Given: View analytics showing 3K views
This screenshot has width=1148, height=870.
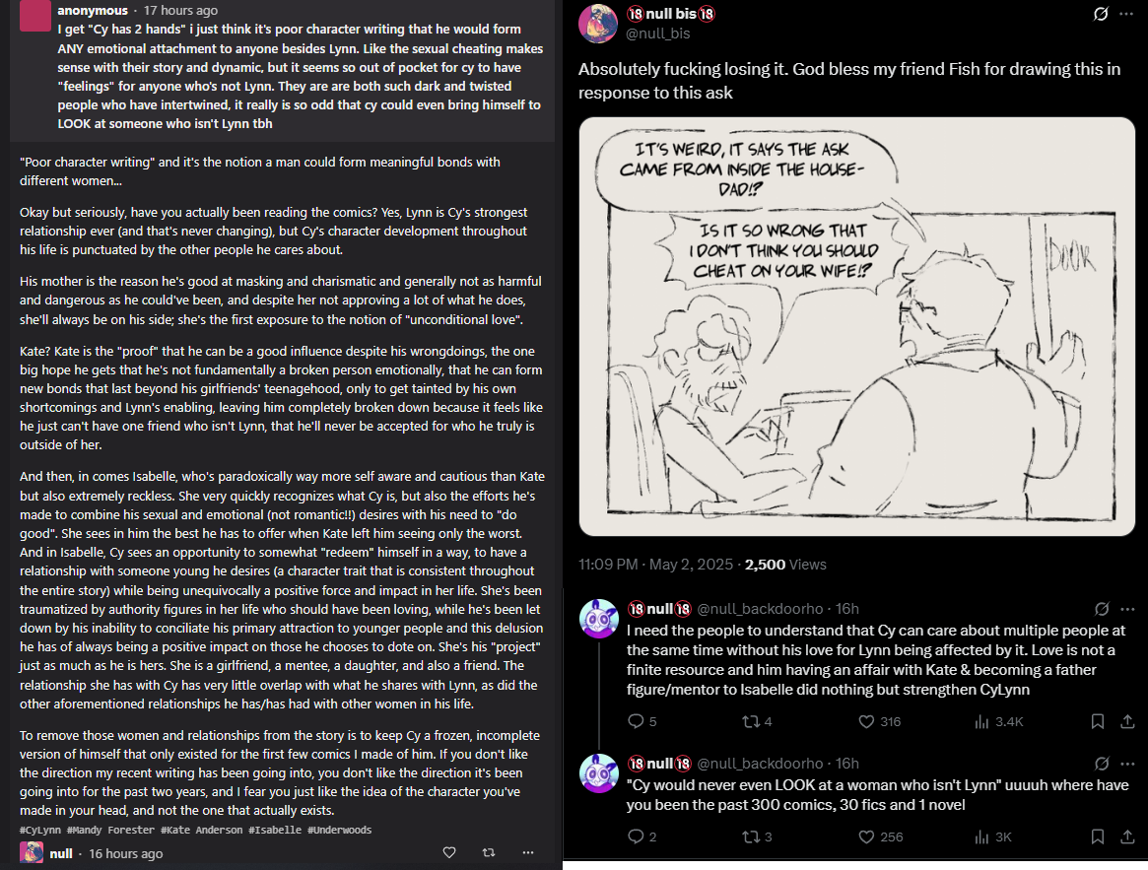Looking at the screenshot, I should tap(992, 837).
